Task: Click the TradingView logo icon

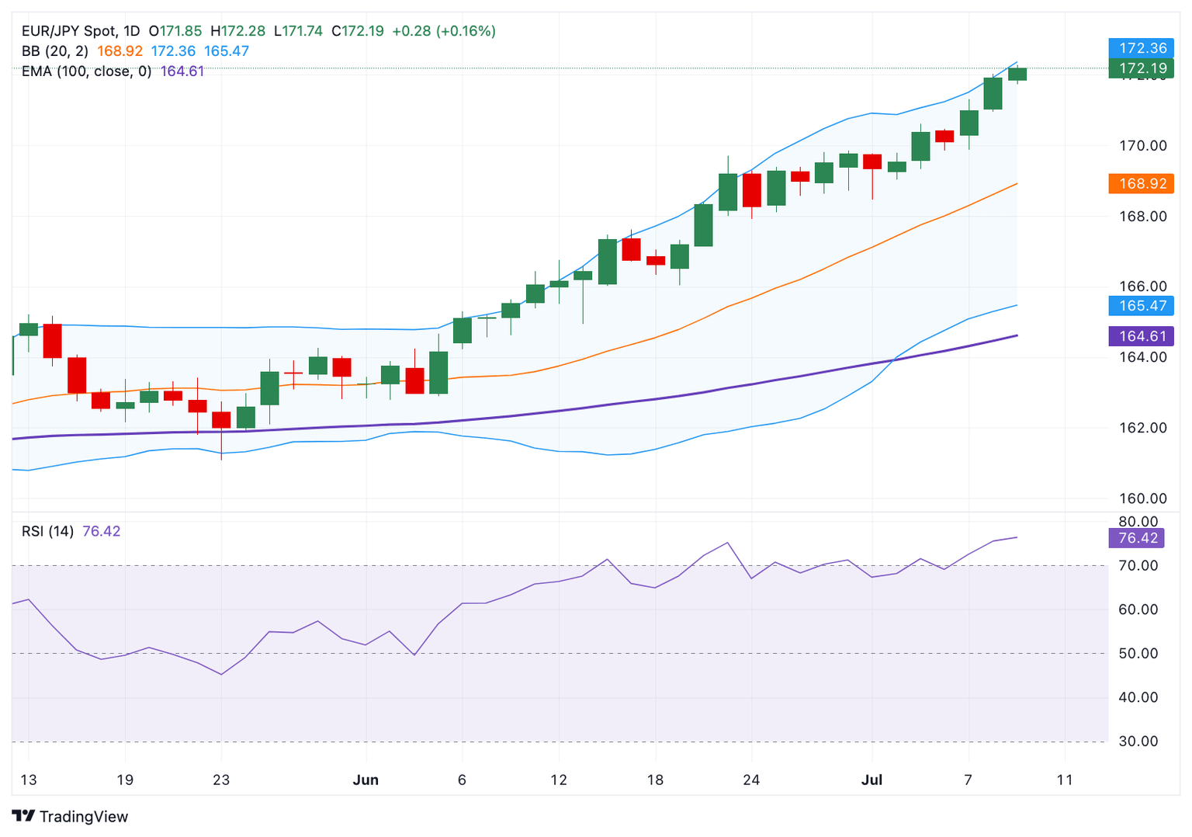Action: [x=23, y=816]
